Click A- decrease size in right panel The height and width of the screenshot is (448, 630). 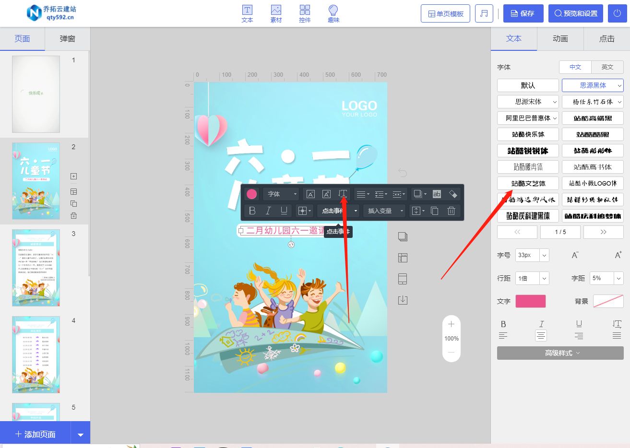coord(575,255)
